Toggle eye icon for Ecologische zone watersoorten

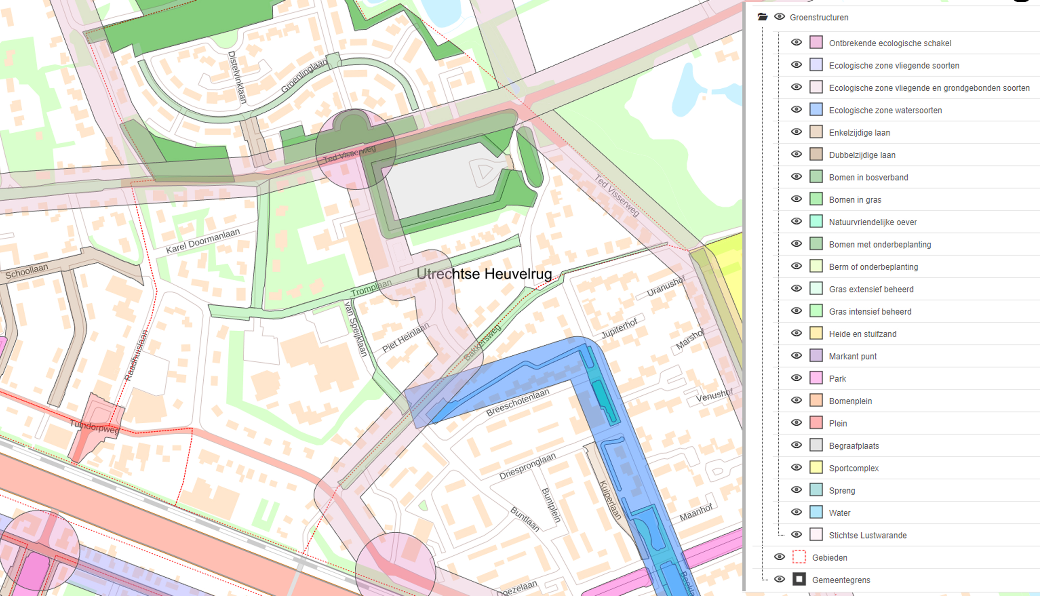(796, 110)
